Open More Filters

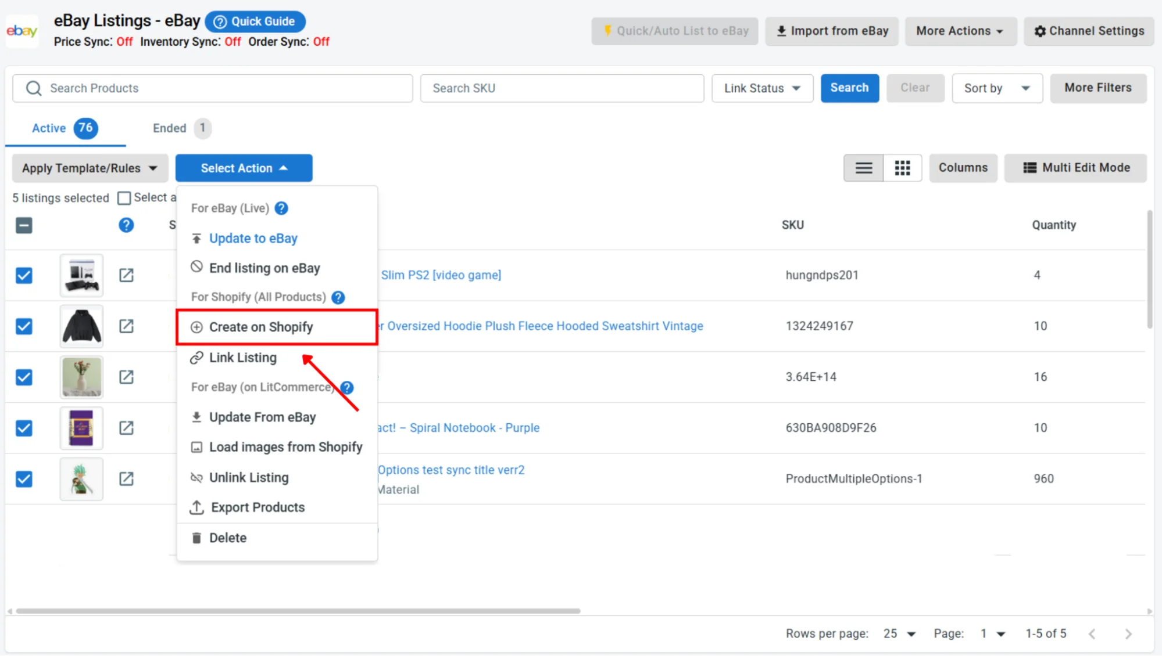(1098, 88)
